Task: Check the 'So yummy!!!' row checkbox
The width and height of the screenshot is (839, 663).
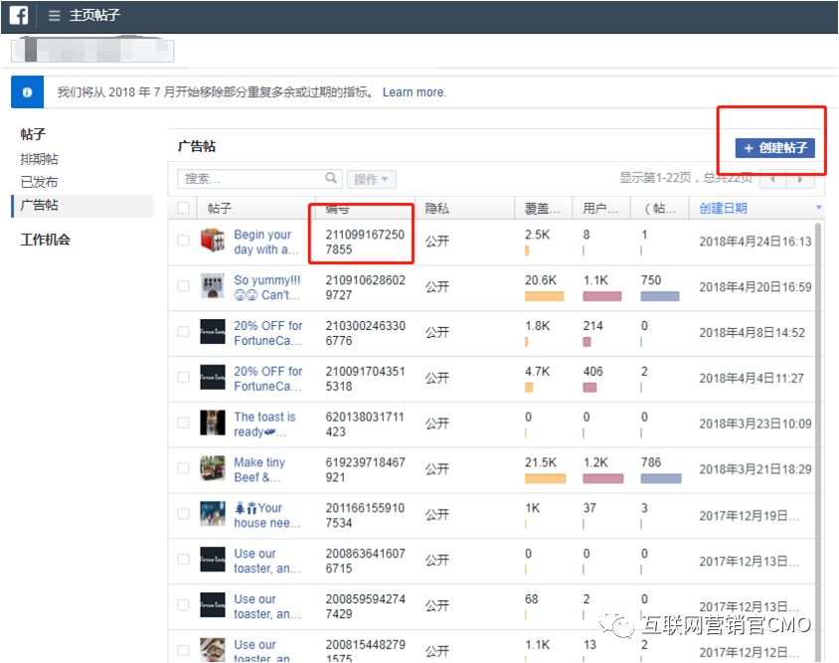Action: (183, 286)
